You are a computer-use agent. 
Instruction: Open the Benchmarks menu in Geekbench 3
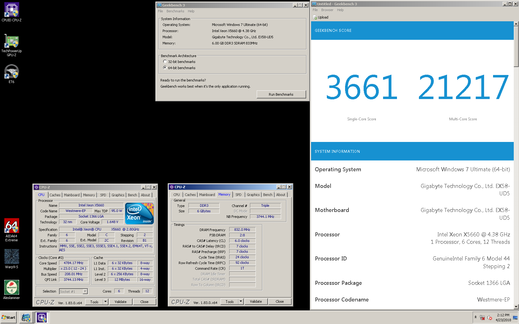[175, 11]
